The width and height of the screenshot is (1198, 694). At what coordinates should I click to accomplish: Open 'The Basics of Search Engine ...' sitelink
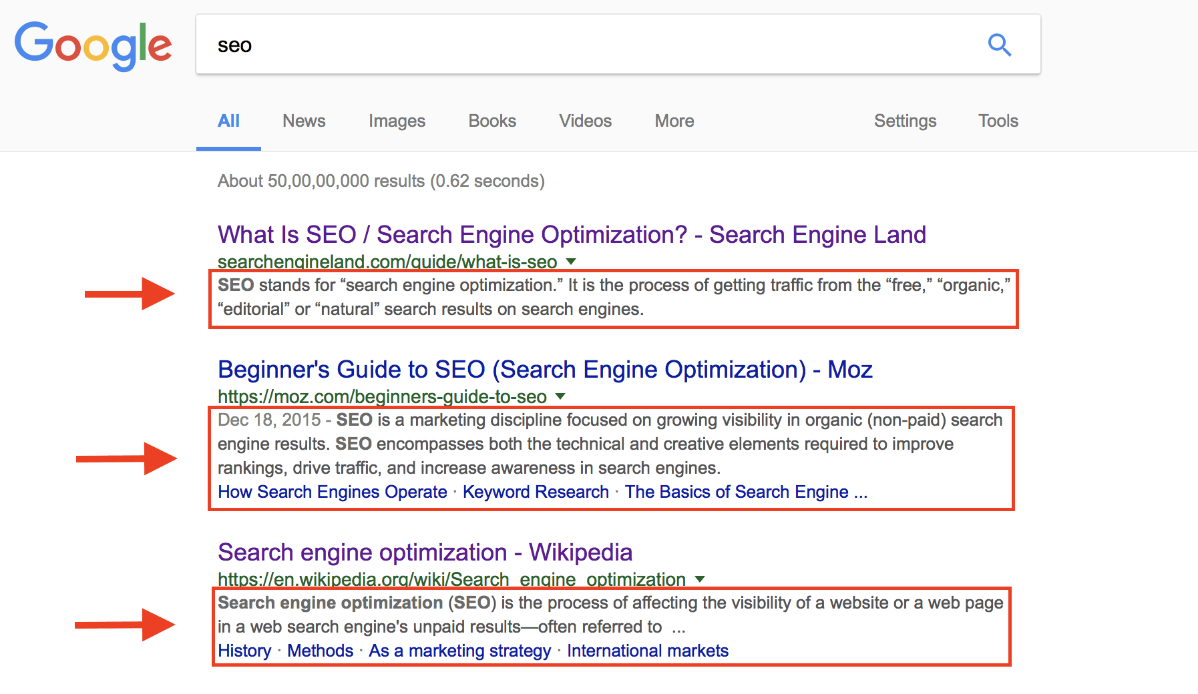pos(746,492)
